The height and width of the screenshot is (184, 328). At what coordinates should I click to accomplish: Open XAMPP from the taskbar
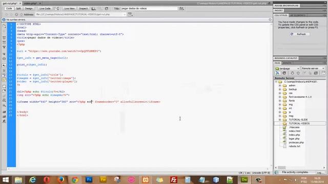146,179
